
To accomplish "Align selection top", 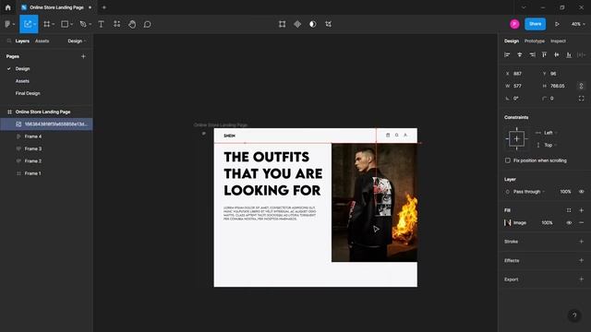I will 544,55.
